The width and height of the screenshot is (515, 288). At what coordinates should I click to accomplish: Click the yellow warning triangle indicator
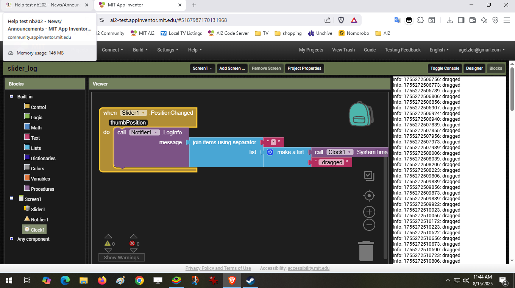click(x=108, y=244)
